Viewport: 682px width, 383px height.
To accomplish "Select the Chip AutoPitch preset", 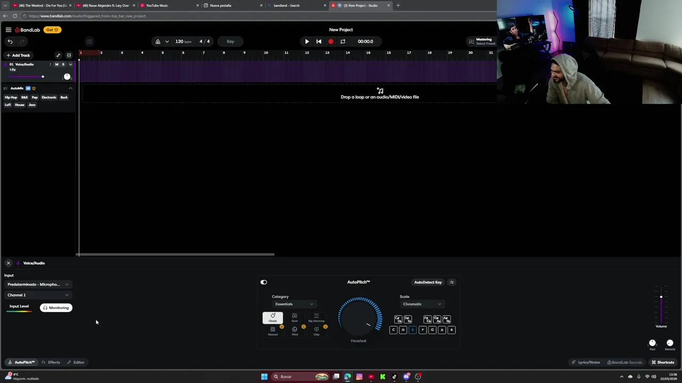I will click(x=316, y=331).
